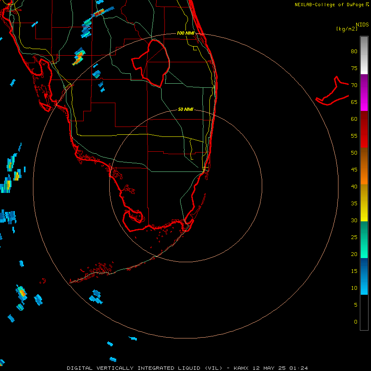The height and width of the screenshot is (371, 371).
Task: Click the Digital Vertically Integrated Liquid caption
Action: click(x=188, y=368)
